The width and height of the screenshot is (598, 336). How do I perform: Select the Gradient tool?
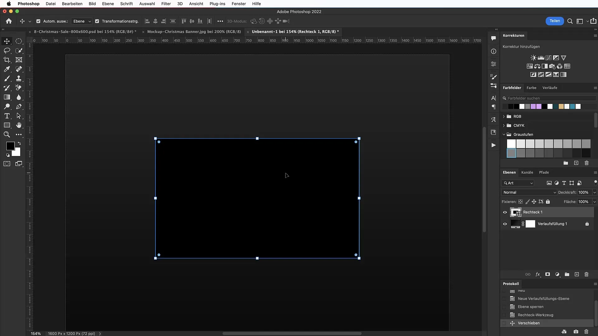coord(7,97)
